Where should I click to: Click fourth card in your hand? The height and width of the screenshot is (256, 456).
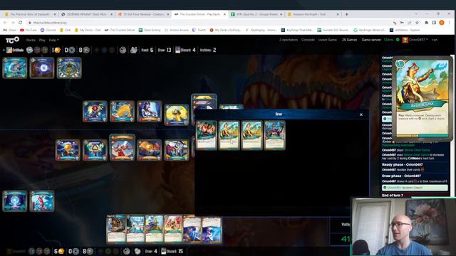tap(173, 229)
